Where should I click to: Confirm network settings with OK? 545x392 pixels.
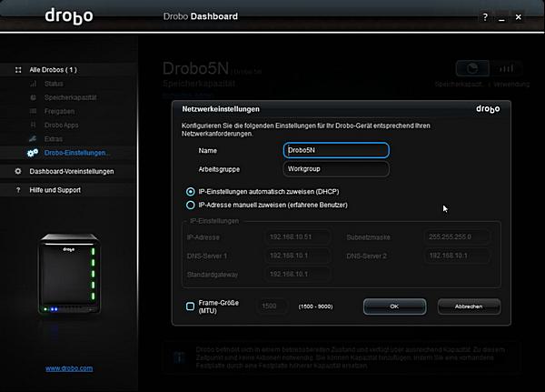pos(394,307)
